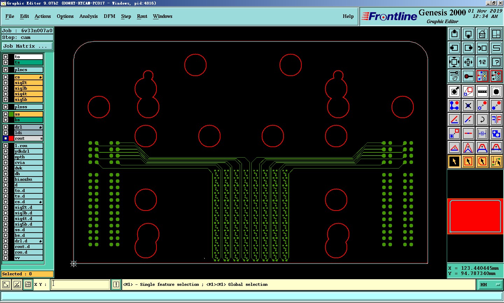
Task: Click the dimension width measurement icon
Action: click(482, 133)
